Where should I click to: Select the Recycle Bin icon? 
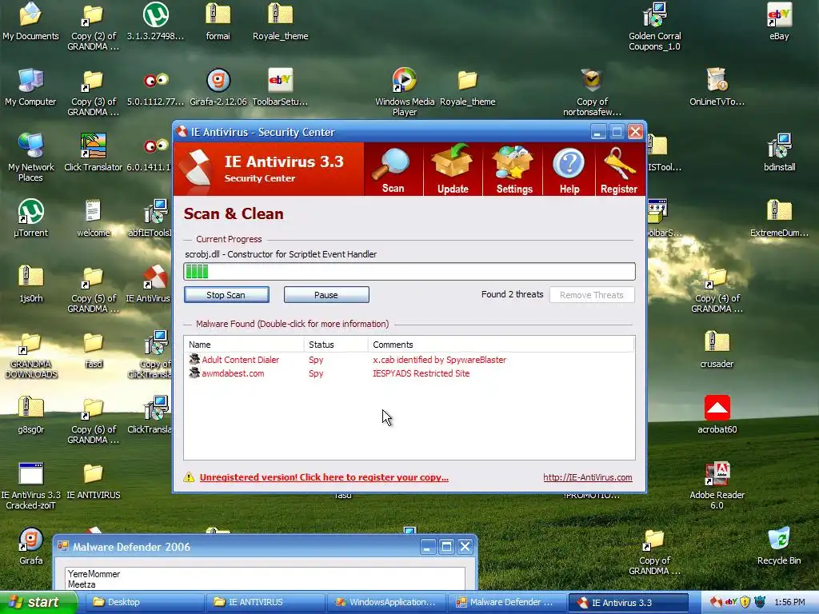click(x=779, y=546)
